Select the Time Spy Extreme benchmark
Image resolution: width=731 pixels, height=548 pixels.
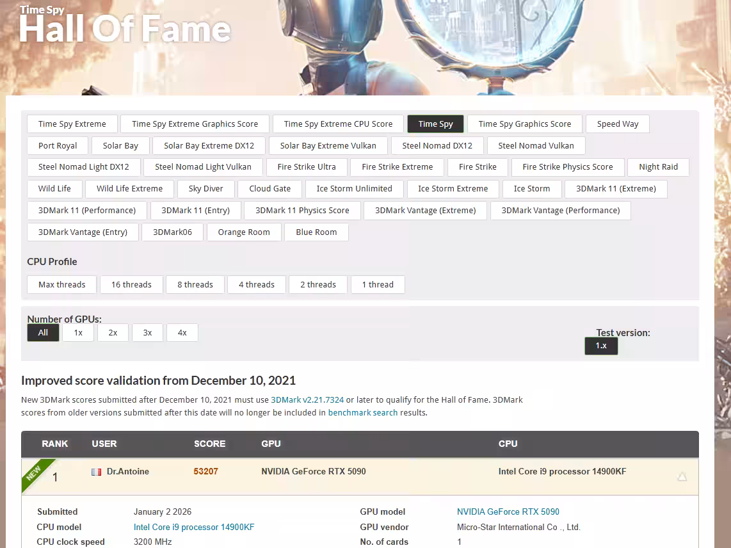(x=72, y=124)
